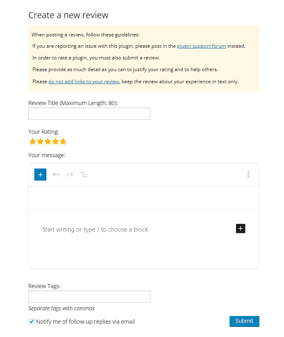Click the Start writing message block

point(95,230)
